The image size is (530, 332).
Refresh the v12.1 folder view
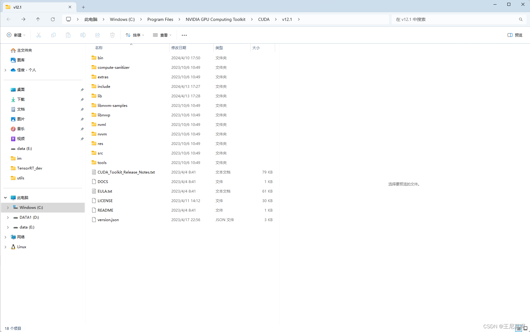[53, 19]
